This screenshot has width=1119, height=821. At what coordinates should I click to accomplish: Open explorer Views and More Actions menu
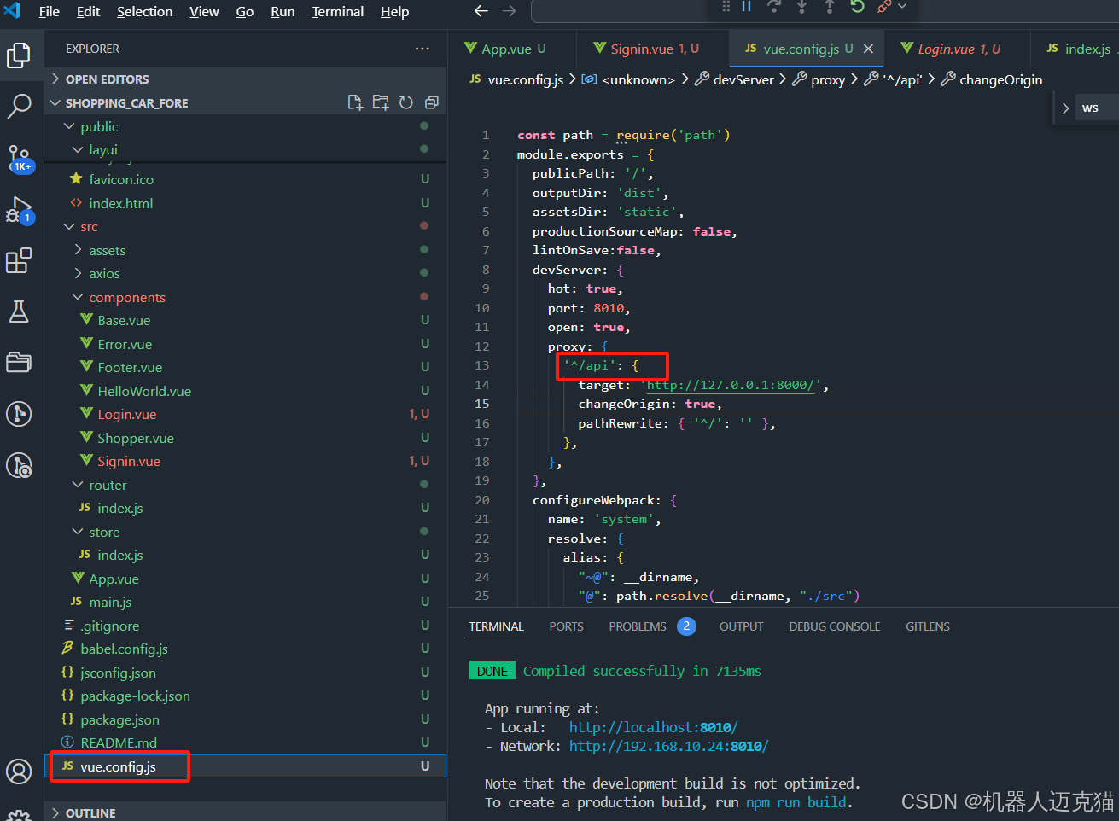pyautogui.click(x=423, y=49)
